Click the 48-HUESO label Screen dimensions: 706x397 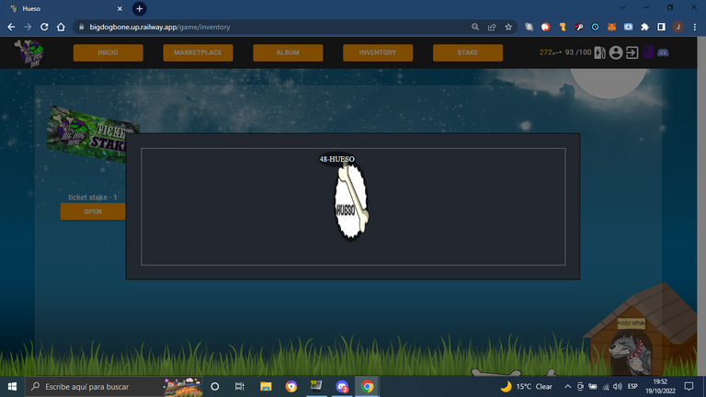tap(336, 159)
